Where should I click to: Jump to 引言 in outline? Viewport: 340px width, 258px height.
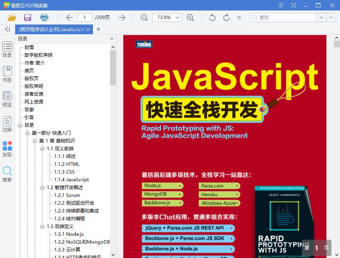[x=29, y=118]
